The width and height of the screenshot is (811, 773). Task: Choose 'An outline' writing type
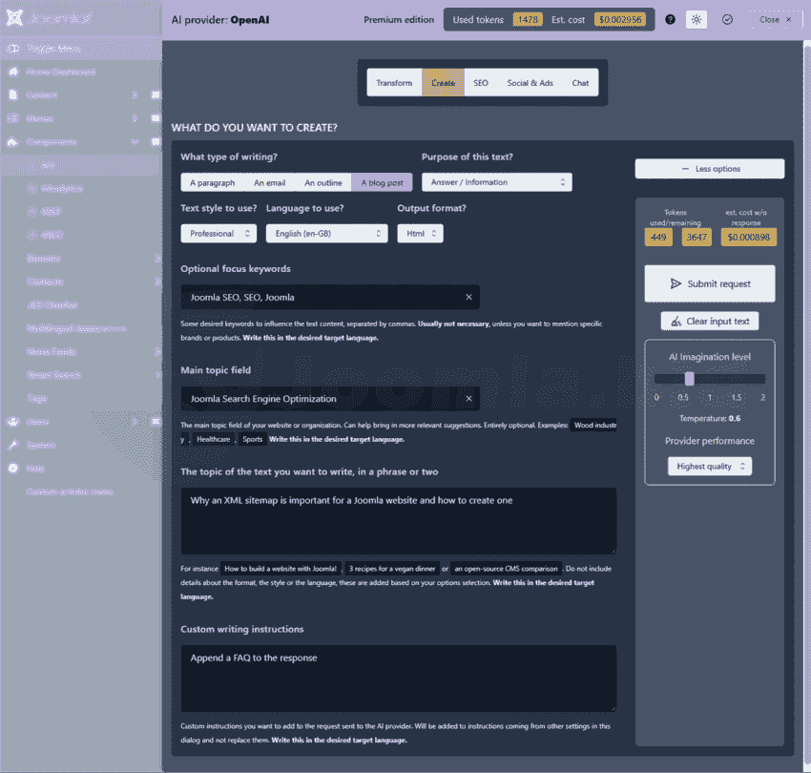[x=322, y=182]
